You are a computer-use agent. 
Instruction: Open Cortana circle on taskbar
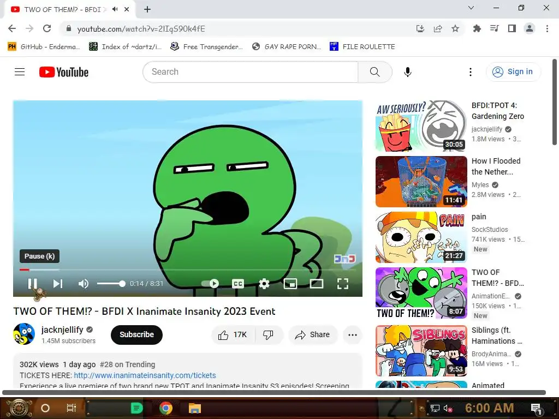click(x=45, y=408)
